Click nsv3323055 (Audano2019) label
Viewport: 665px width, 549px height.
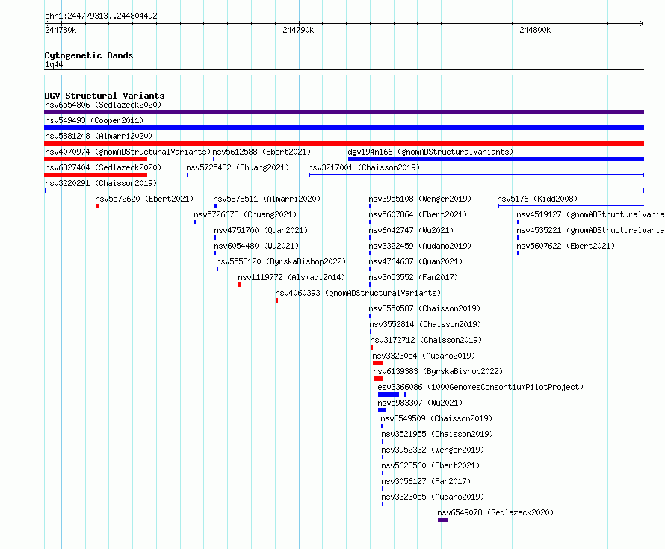pyautogui.click(x=433, y=497)
